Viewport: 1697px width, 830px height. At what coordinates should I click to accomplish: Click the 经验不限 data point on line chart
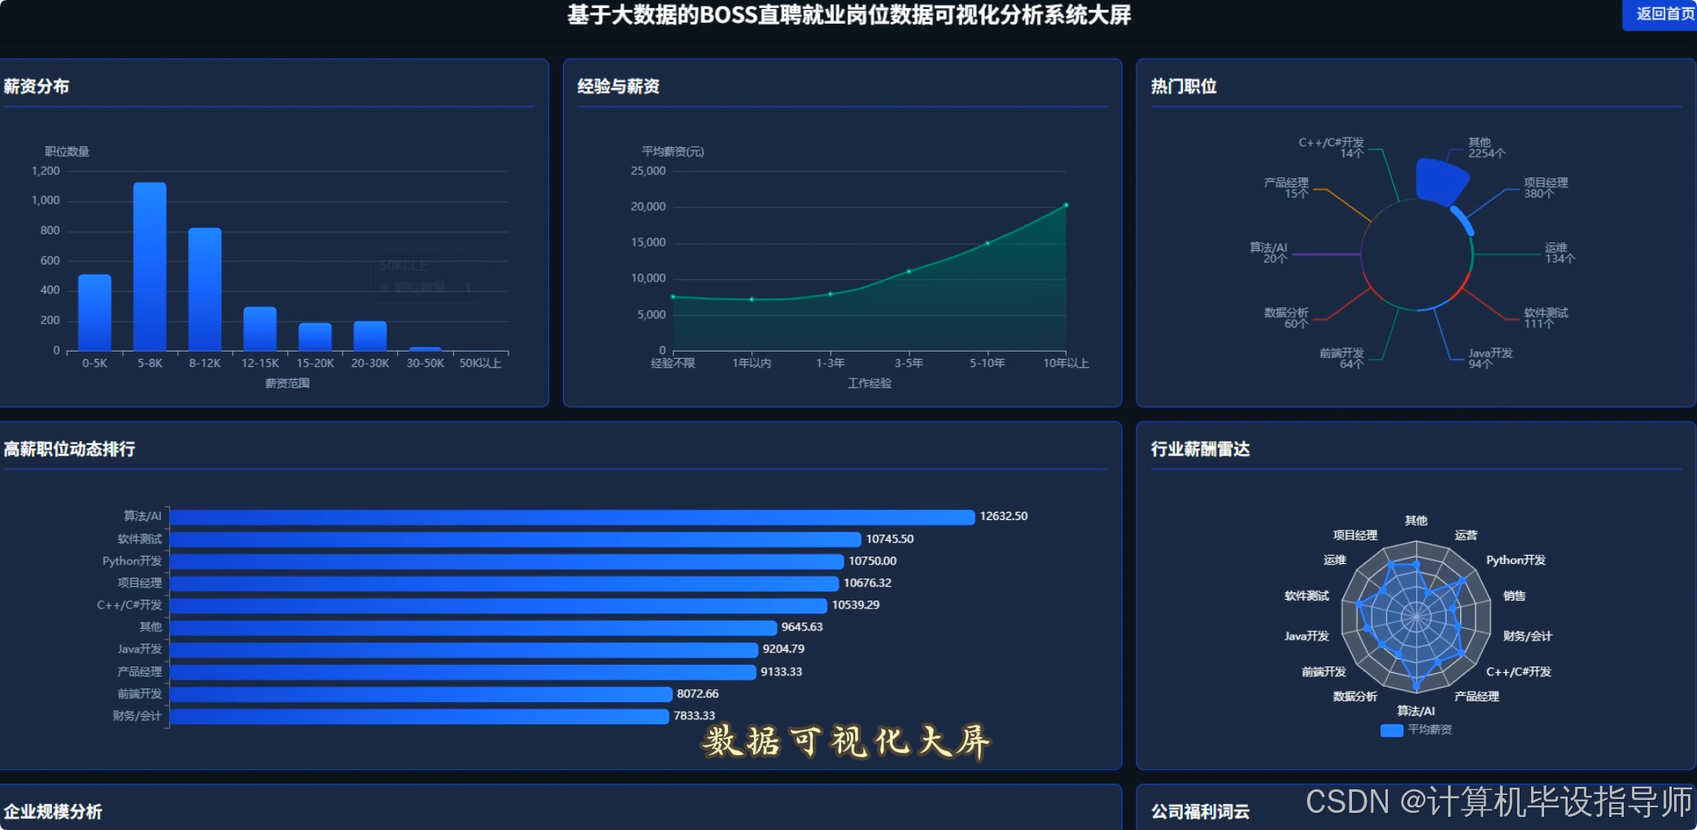pyautogui.click(x=673, y=297)
